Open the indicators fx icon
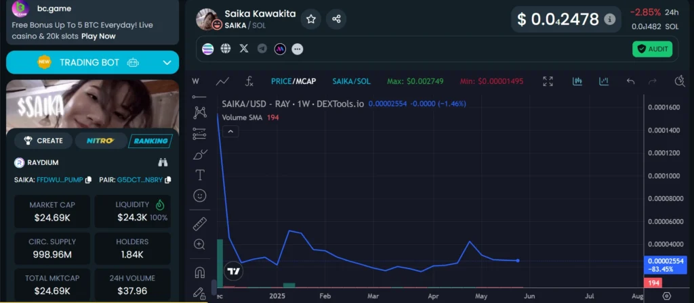This screenshot has width=694, height=303. click(x=249, y=81)
